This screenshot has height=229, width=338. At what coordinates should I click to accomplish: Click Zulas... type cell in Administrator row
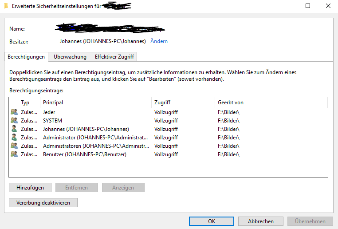point(29,138)
